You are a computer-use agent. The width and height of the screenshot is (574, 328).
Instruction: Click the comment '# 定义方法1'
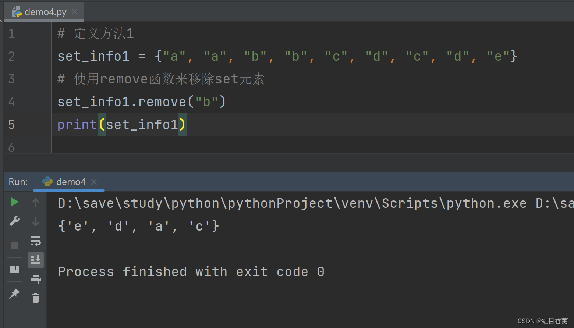point(96,33)
